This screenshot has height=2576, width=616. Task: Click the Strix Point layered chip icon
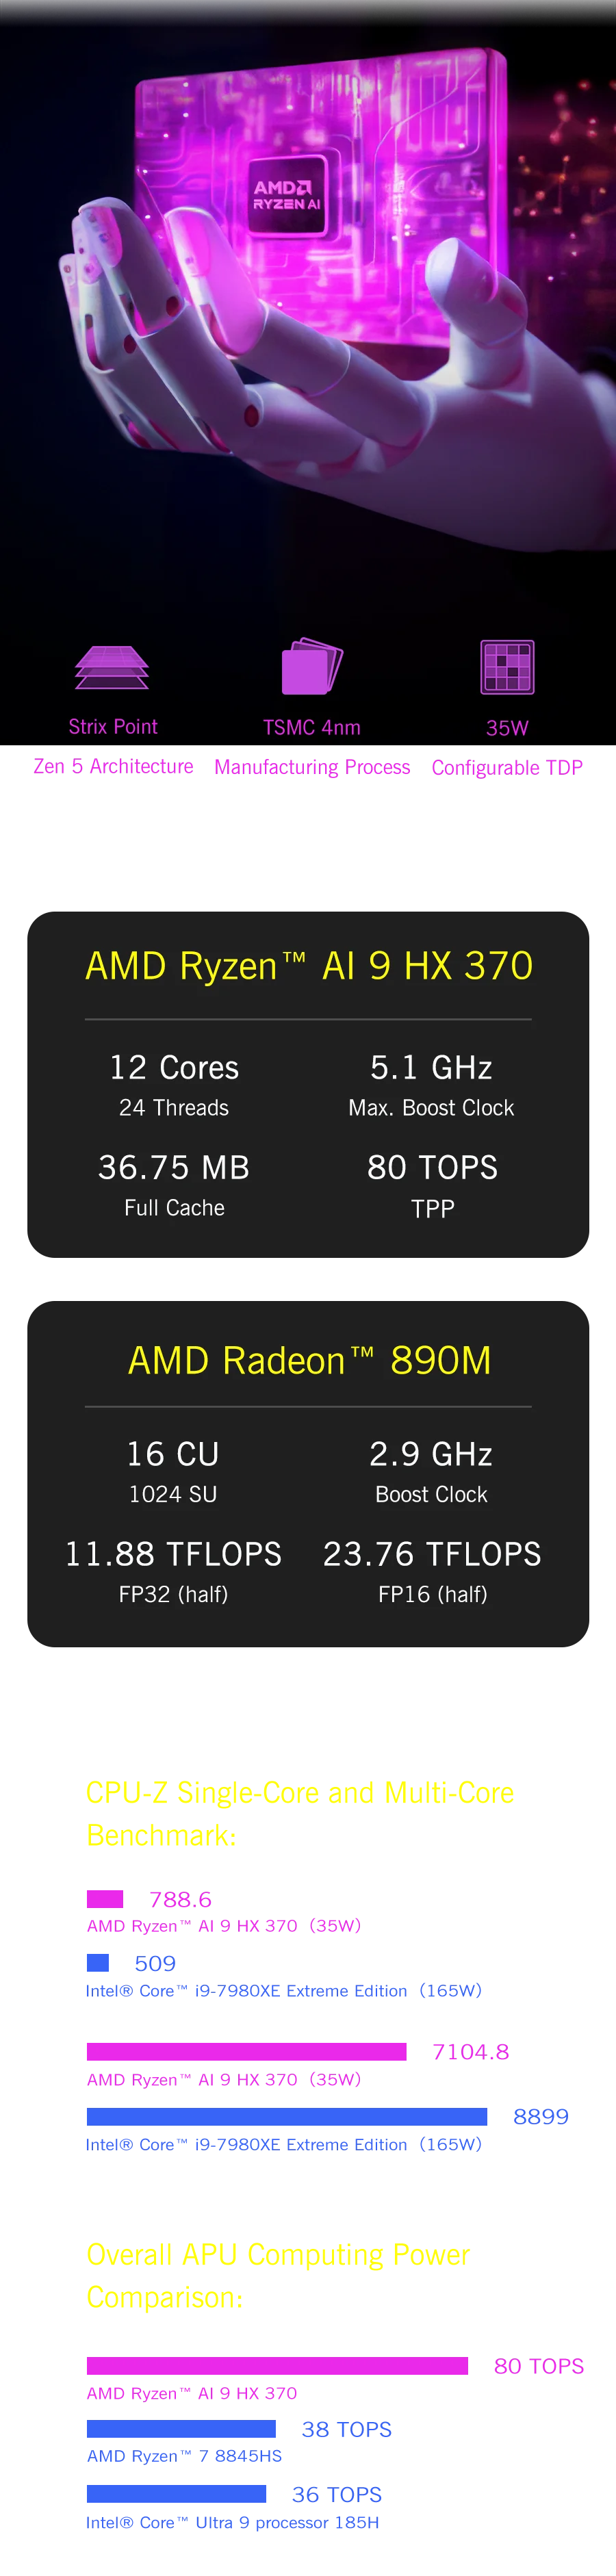112,667
